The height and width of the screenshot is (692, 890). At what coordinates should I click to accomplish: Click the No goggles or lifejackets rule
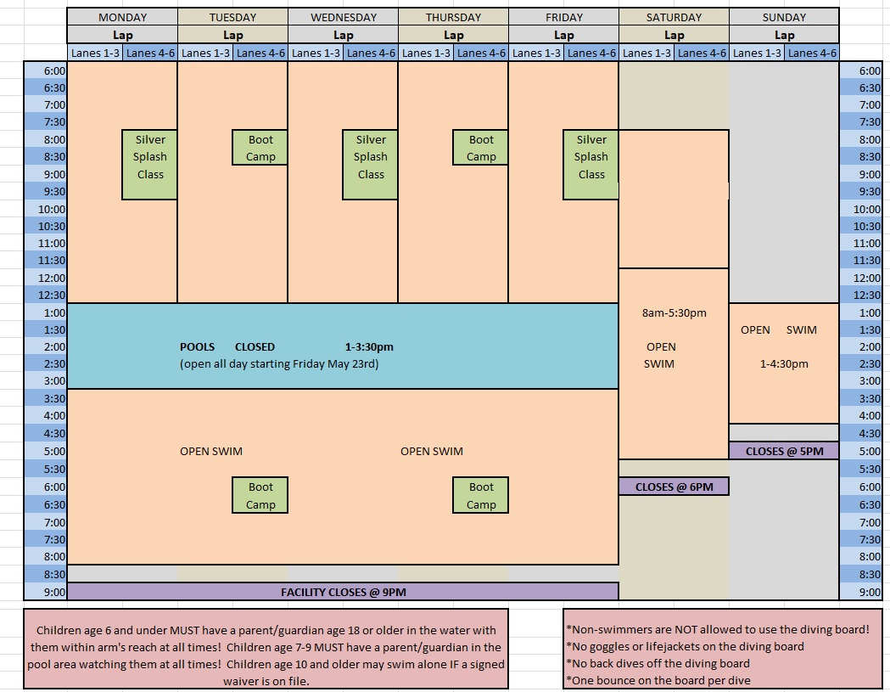point(685,646)
